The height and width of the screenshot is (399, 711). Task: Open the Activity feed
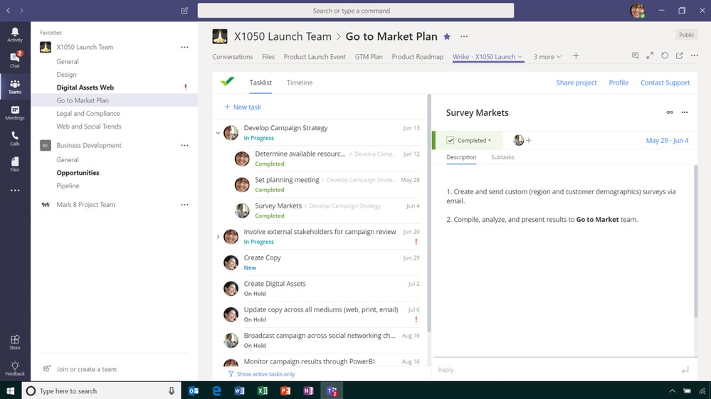pyautogui.click(x=14, y=34)
